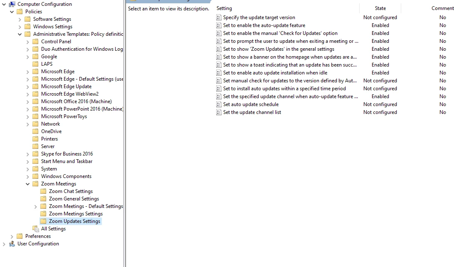The image size is (454, 267).
Task: Click 'Not configured' state of Set auto update schedule
Action: coord(380,104)
